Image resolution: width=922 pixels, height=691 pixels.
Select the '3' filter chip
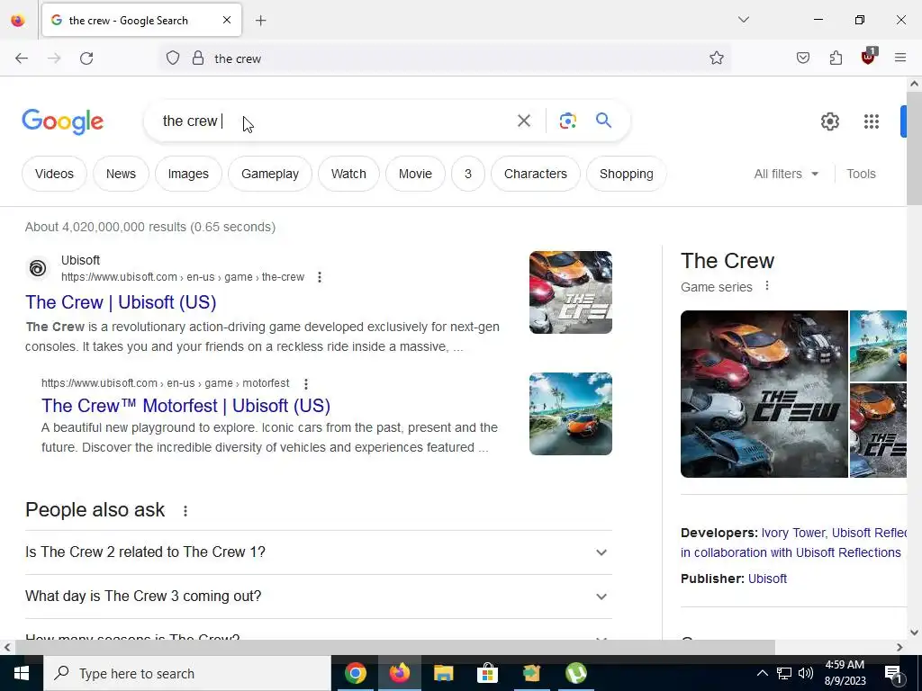(x=468, y=174)
